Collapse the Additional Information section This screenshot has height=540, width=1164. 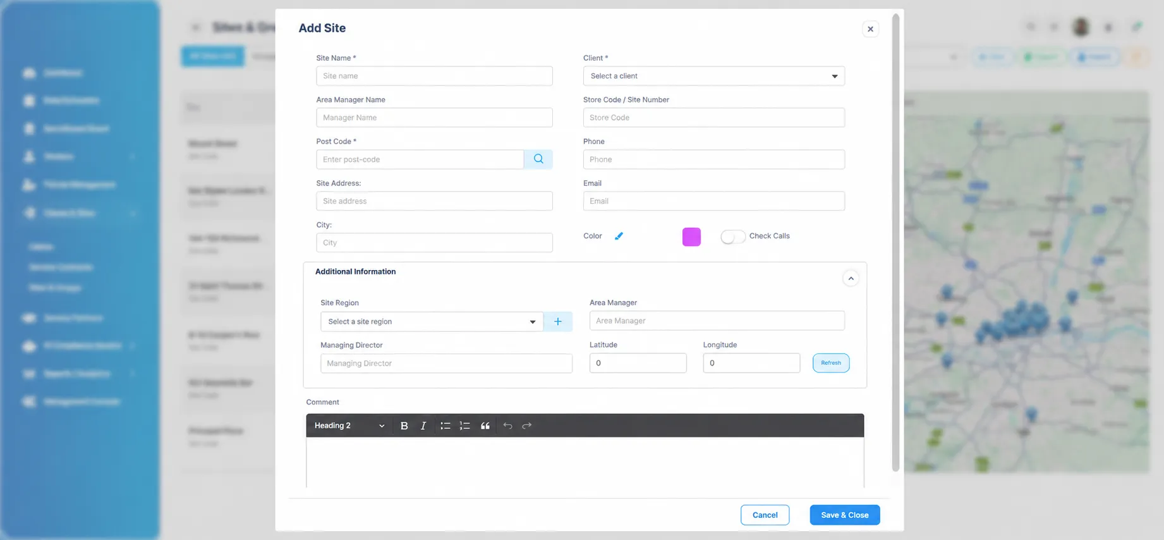point(851,278)
